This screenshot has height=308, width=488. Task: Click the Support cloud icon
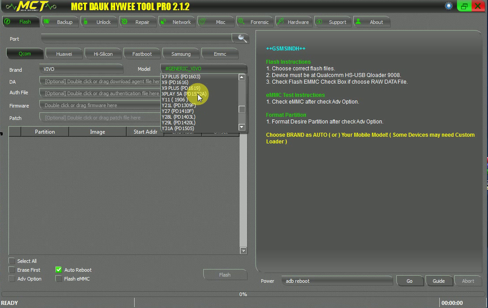[319, 22]
